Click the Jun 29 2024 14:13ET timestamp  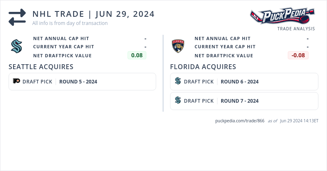299,121
